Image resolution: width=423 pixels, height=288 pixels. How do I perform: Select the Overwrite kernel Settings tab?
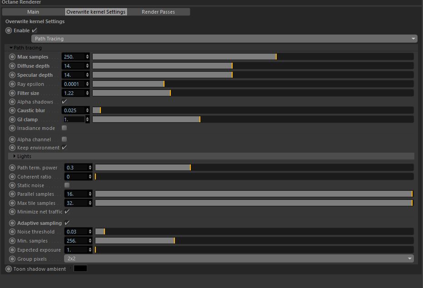pos(96,12)
